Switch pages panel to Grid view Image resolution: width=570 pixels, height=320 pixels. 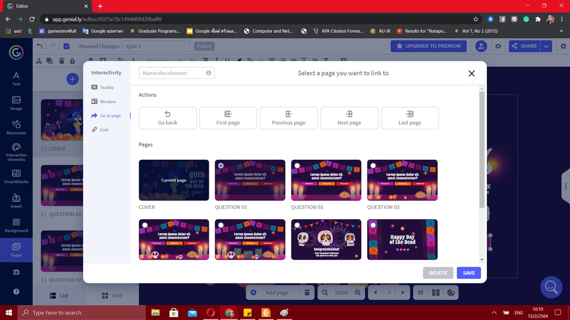tap(112, 296)
